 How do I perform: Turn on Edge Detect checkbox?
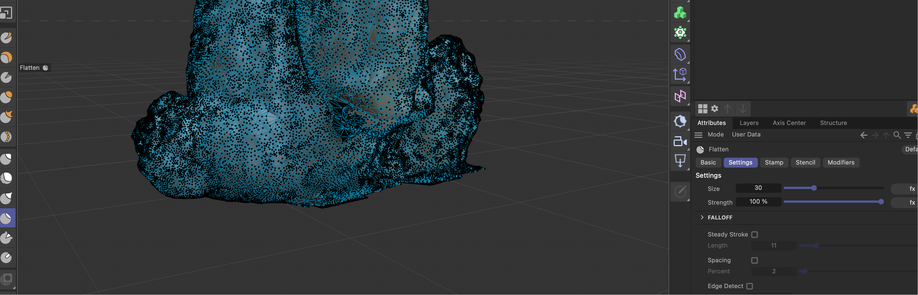tap(749, 286)
